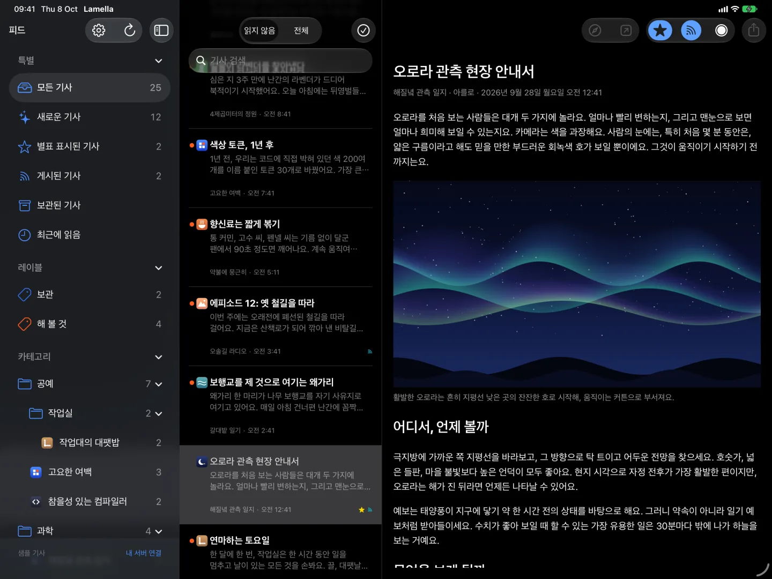
Task: Select the 오로라 관측 현장 안내서 list item
Action: (x=280, y=485)
